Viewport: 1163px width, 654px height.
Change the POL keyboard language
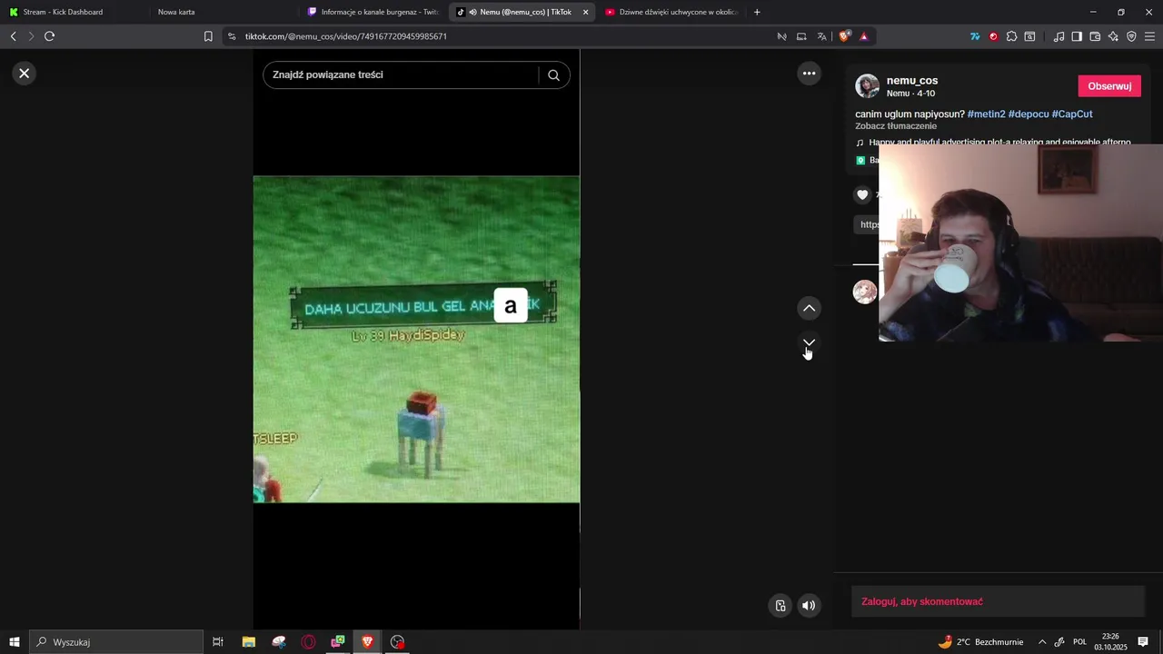[1079, 642]
